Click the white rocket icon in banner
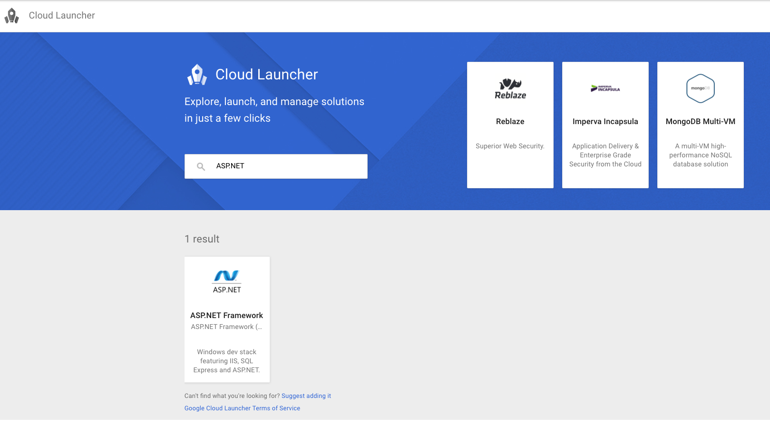 [x=197, y=75]
